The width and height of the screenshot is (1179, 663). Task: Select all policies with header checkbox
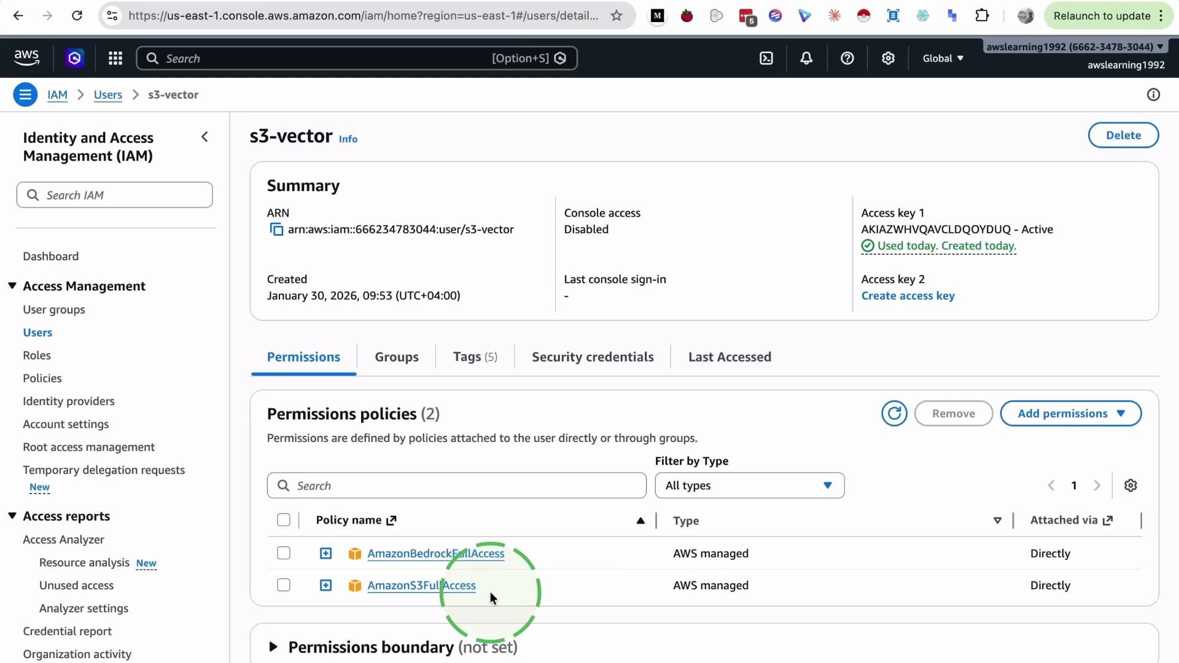tap(284, 521)
